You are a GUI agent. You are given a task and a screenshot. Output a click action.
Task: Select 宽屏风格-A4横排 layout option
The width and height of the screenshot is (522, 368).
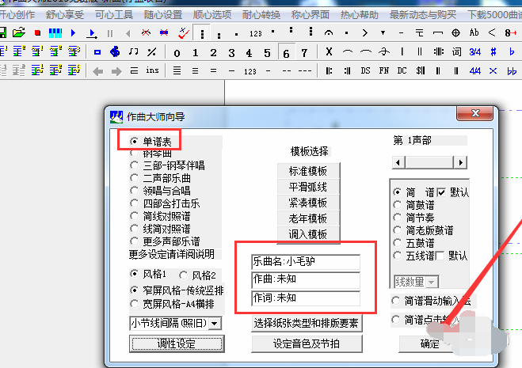click(x=134, y=303)
